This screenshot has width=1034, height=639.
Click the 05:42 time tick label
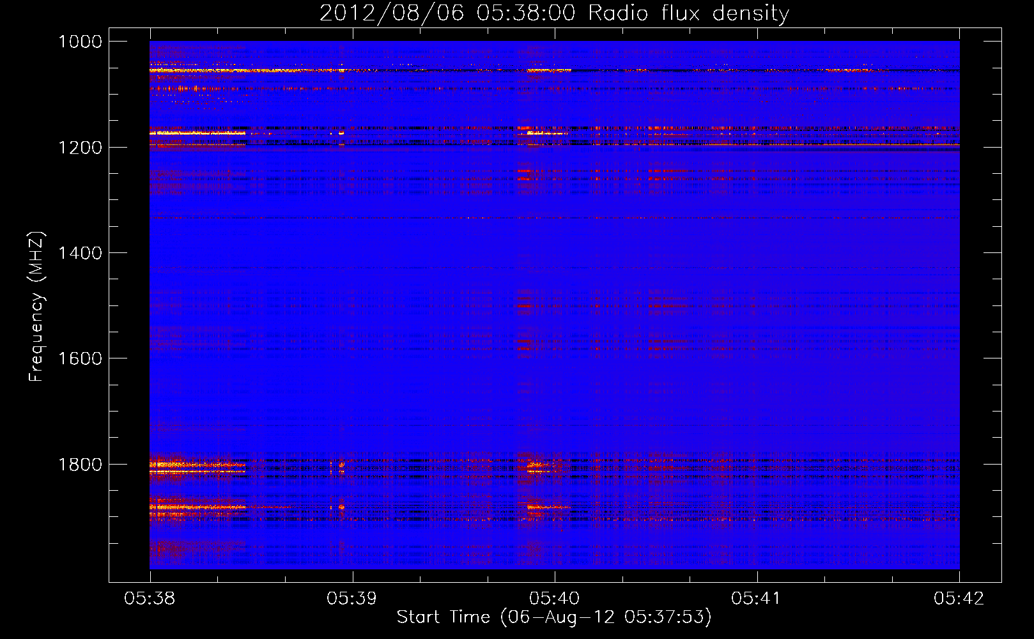(x=959, y=598)
